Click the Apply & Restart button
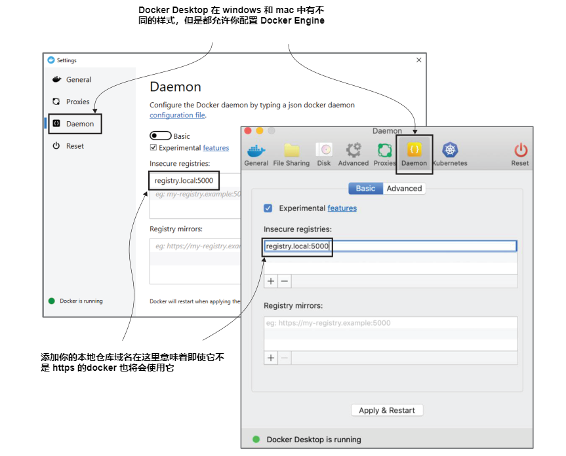566x456 pixels. pos(387,410)
